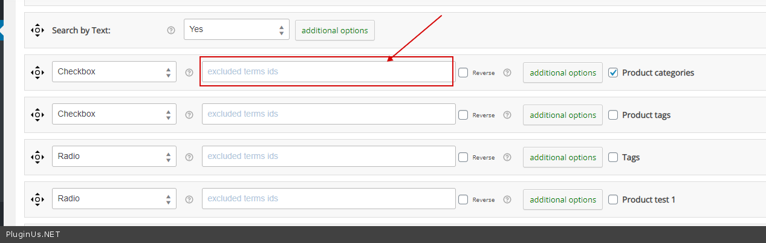
Task: Click the drag handle for Product categories row
Action: [x=37, y=72]
